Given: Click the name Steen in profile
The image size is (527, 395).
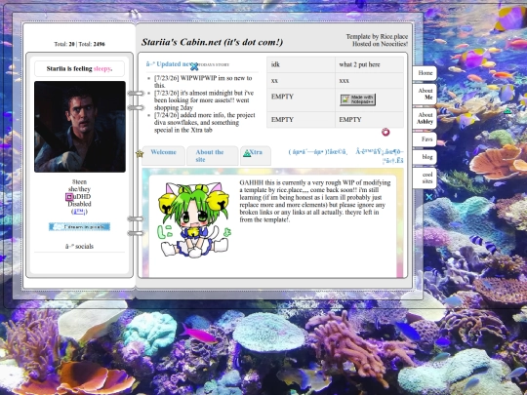Looking at the screenshot, I should point(79,181).
